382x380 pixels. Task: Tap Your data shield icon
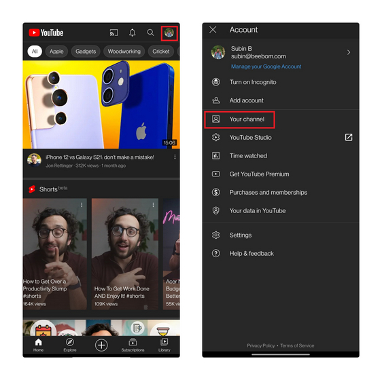[216, 210]
